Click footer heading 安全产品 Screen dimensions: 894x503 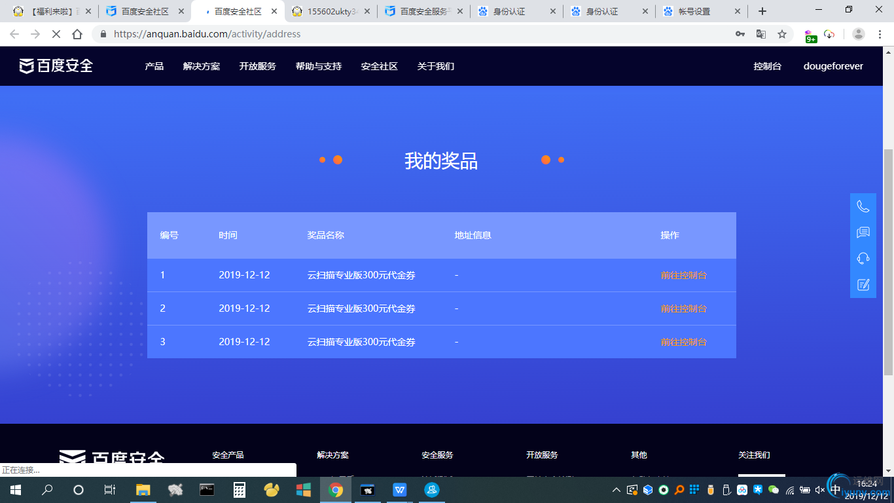click(x=228, y=455)
